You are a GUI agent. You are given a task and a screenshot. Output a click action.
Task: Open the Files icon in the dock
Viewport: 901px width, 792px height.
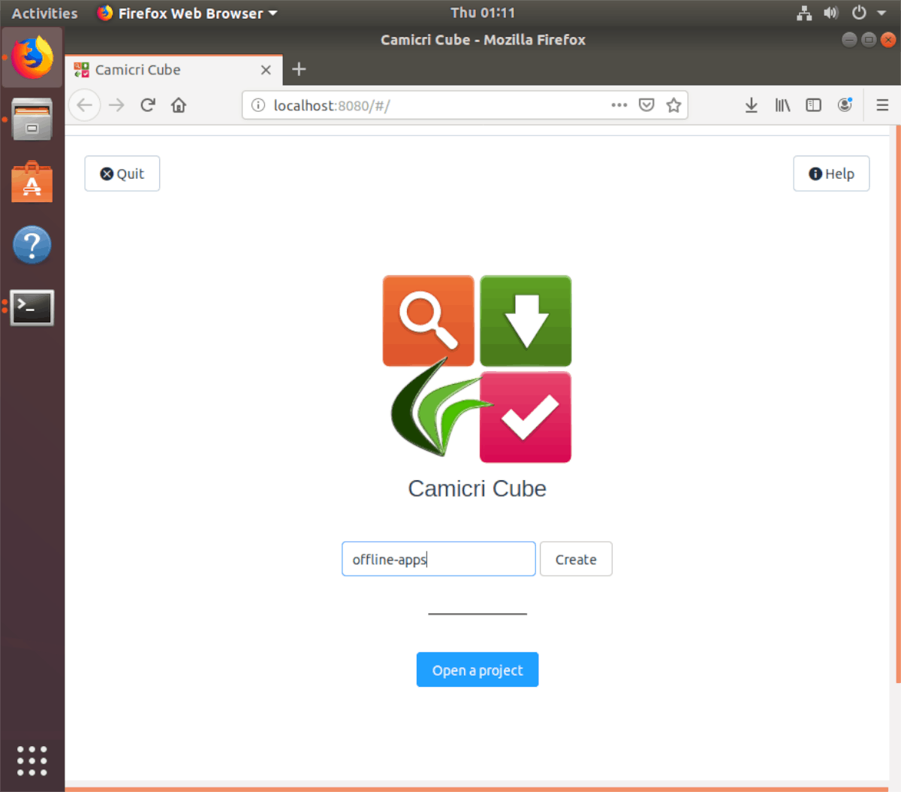click(32, 119)
